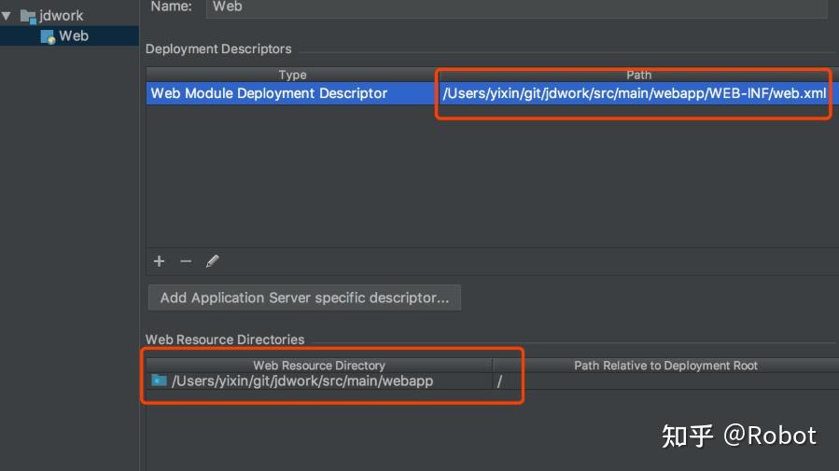The image size is (839, 471).
Task: Collapse the jdwork tree node arrow
Action: pyautogui.click(x=7, y=16)
